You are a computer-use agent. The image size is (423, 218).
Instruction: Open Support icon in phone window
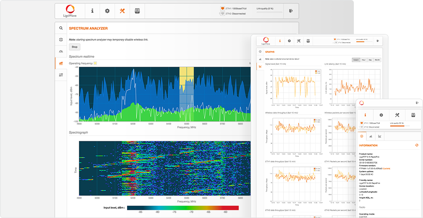[413, 115]
